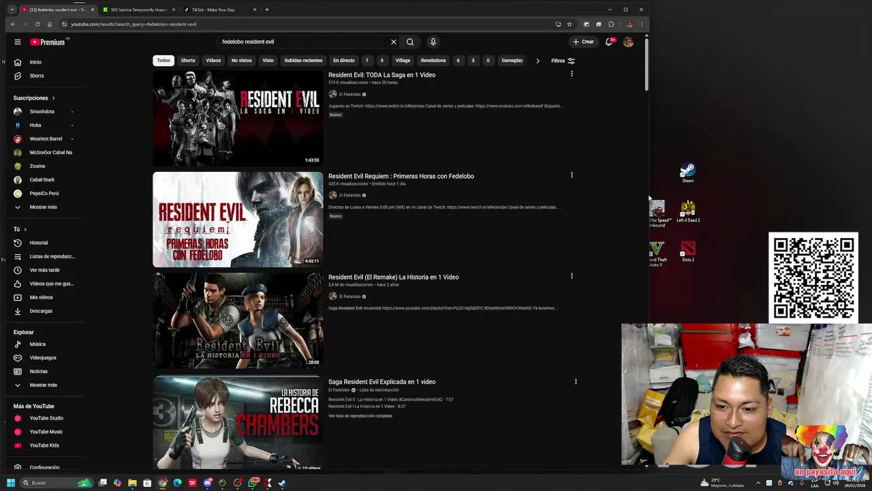Open Dota 2 desktop shortcut
872x491 pixels.
coord(688,252)
